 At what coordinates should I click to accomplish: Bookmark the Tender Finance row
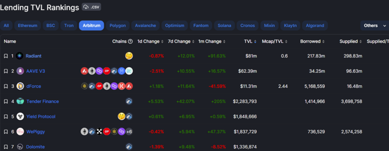(x=6, y=101)
